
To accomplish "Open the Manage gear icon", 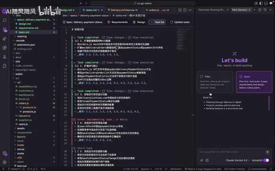I will point(5,162).
